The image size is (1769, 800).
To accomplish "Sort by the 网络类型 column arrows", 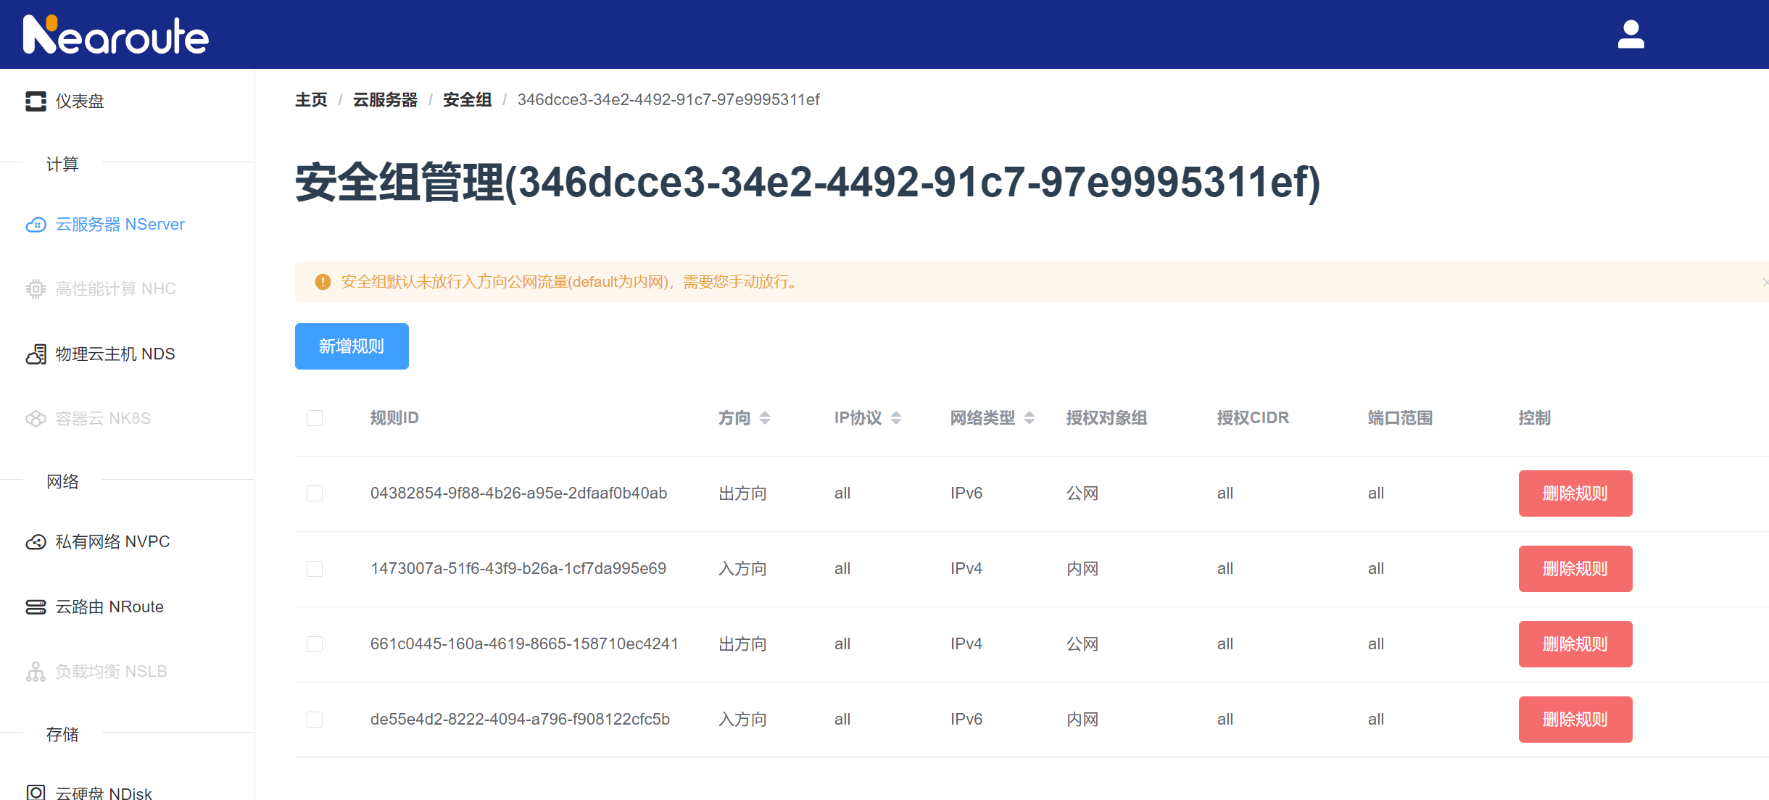I will click(x=1029, y=418).
